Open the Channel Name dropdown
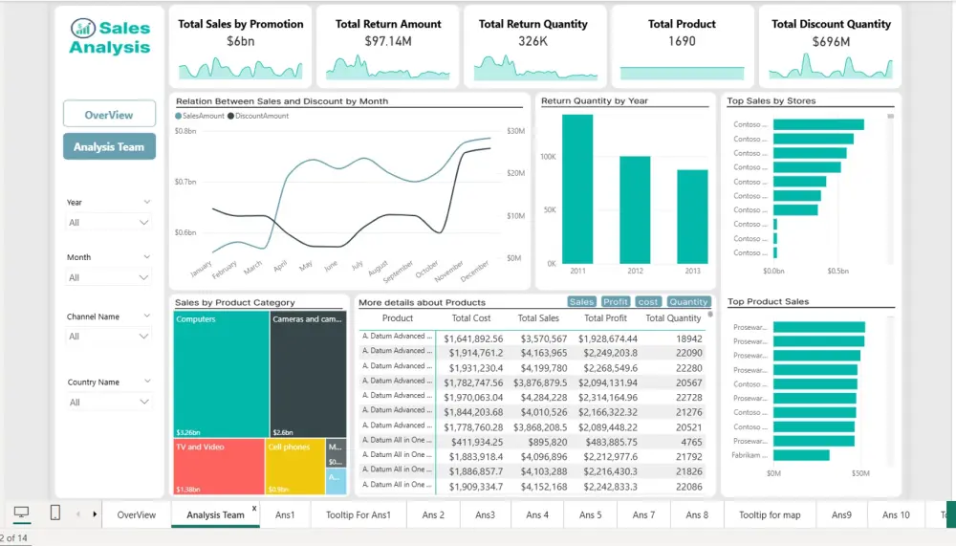956x546 pixels. 108,337
